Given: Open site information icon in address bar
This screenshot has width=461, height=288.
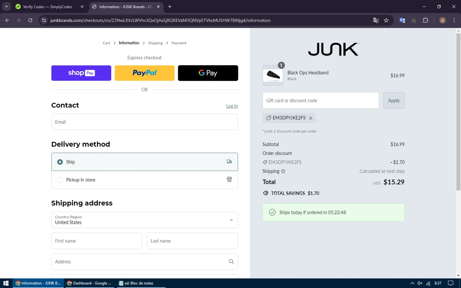Looking at the screenshot, I should click(44, 20).
